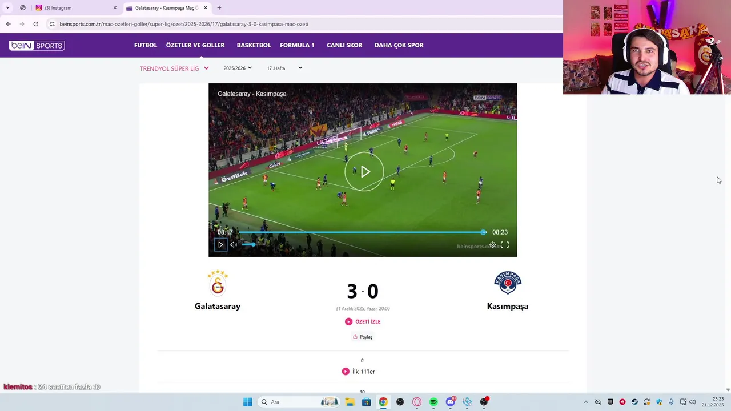Click the 21 Aralık 2025, Pazar, 20:00 date
This screenshot has height=411, width=731.
tap(363, 309)
